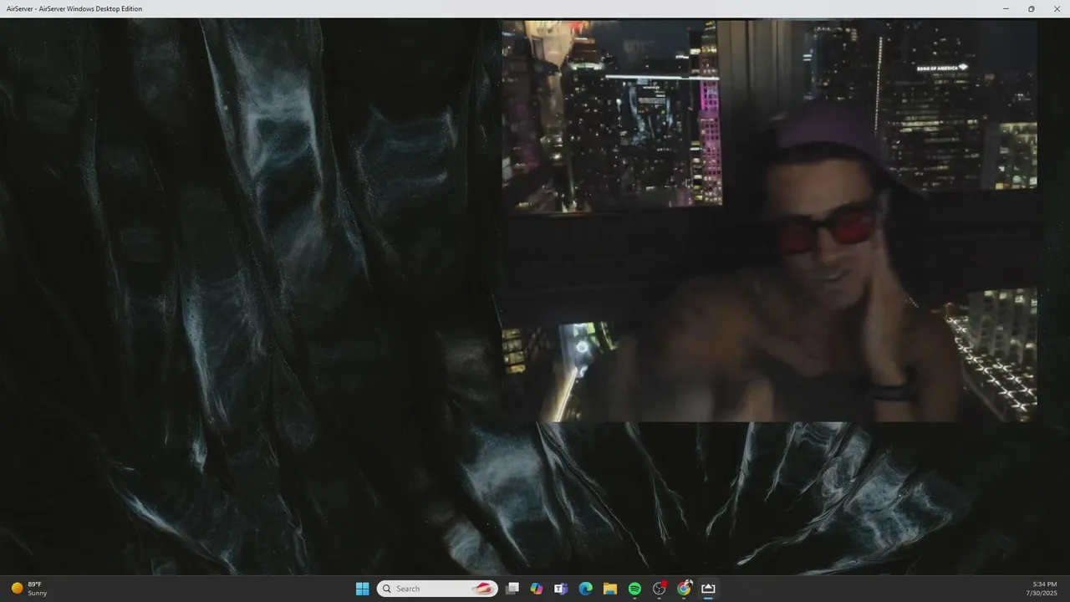The image size is (1070, 602).
Task: Maximize the AirServer window
Action: (1031, 8)
